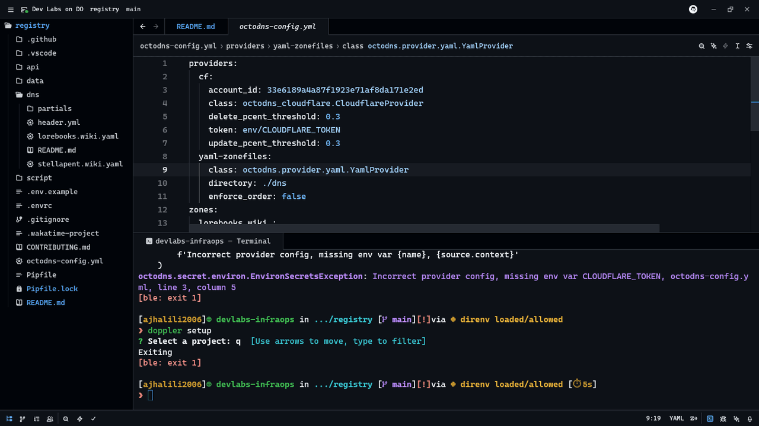The image size is (759, 426).
Task: Open the notifications bell icon
Action: point(750,419)
